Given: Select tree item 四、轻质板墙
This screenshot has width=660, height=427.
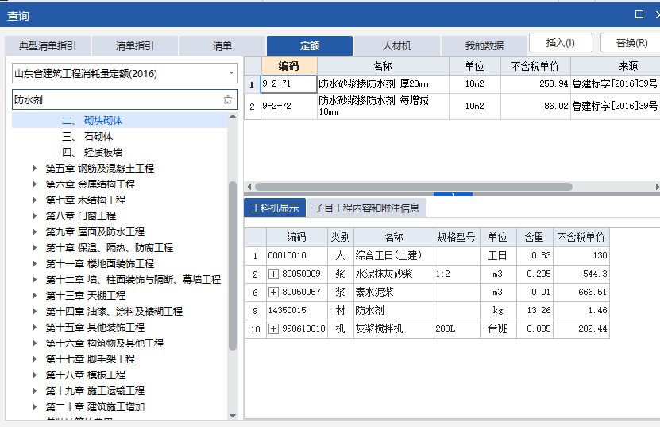Looking at the screenshot, I should click(x=92, y=152).
